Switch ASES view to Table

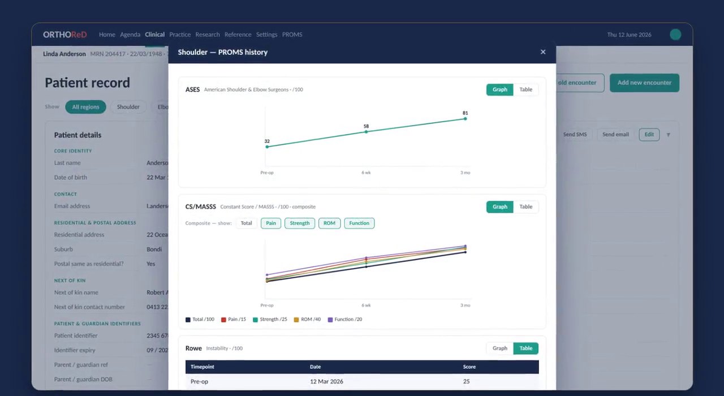point(526,89)
